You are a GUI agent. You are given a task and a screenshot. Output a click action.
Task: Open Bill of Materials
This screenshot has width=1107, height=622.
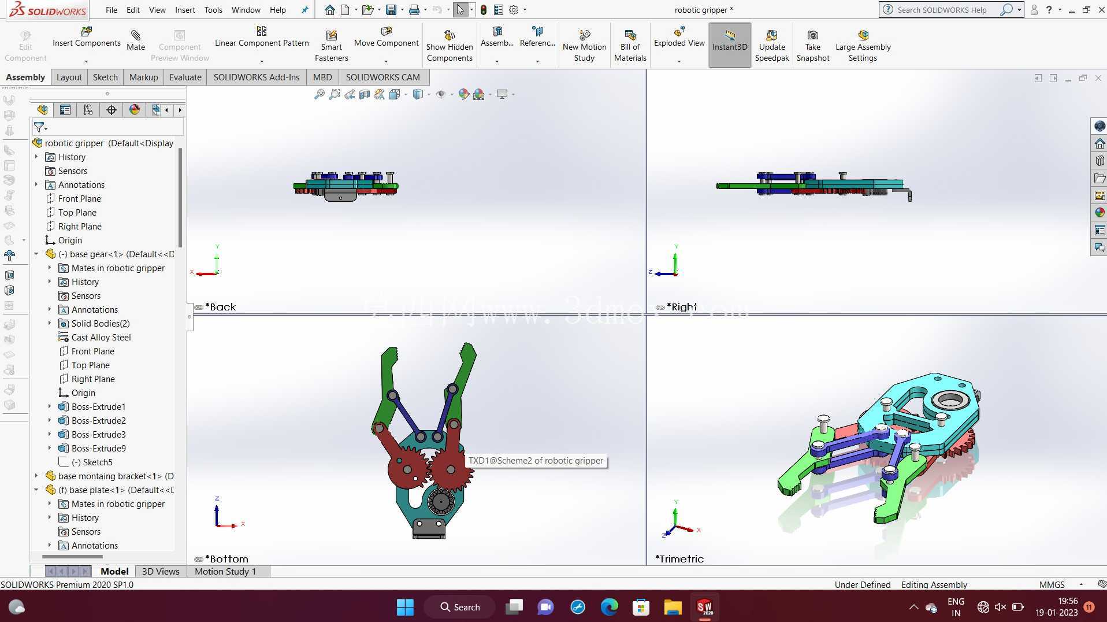tap(630, 46)
